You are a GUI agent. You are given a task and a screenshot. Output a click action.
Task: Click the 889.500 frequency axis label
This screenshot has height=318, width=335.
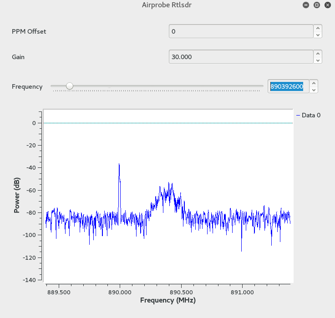click(59, 293)
